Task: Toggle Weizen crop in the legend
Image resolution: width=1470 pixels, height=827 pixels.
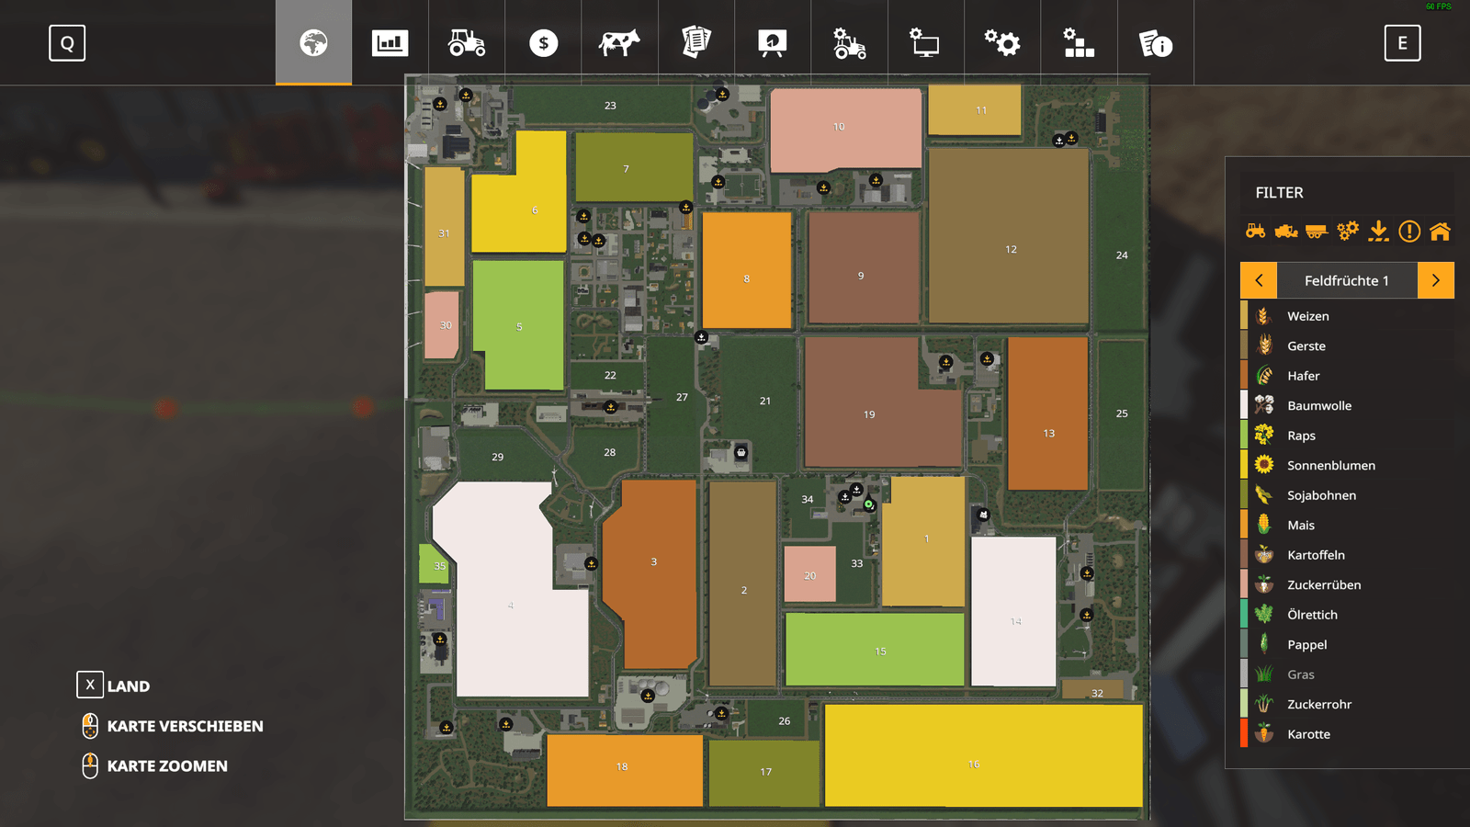Action: pyautogui.click(x=1347, y=316)
